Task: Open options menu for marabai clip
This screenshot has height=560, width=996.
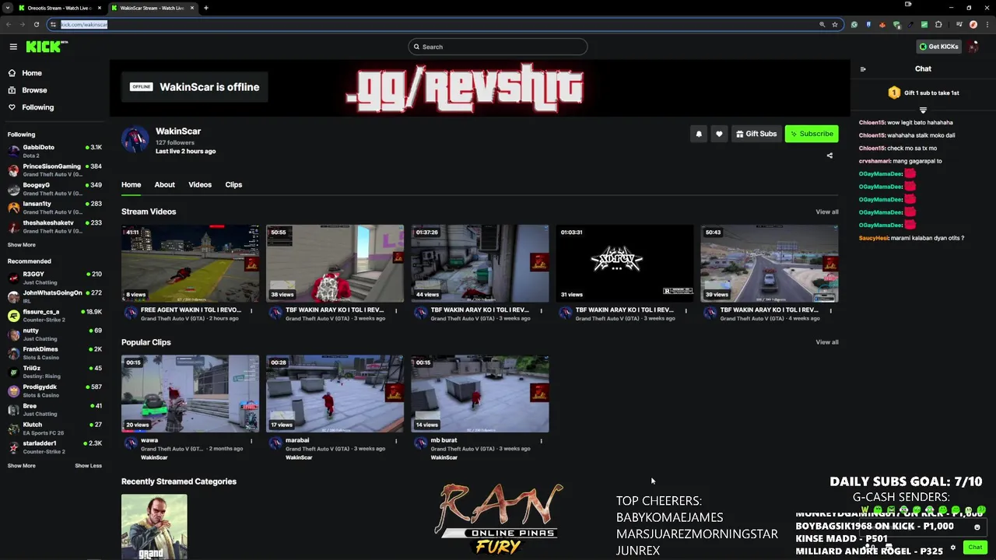Action: (x=396, y=441)
